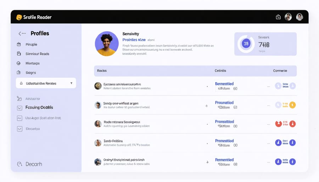The image size is (319, 182).
Task: Click the Sensivity heading
Action: pos(130,34)
